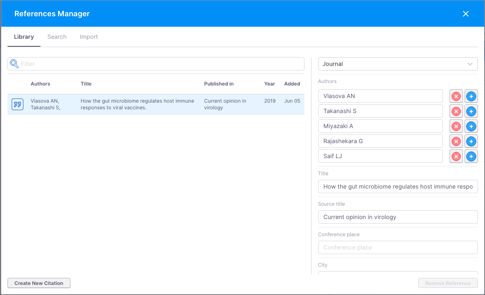485x295 pixels.
Task: Close the References Manager dialog
Action: coord(465,14)
